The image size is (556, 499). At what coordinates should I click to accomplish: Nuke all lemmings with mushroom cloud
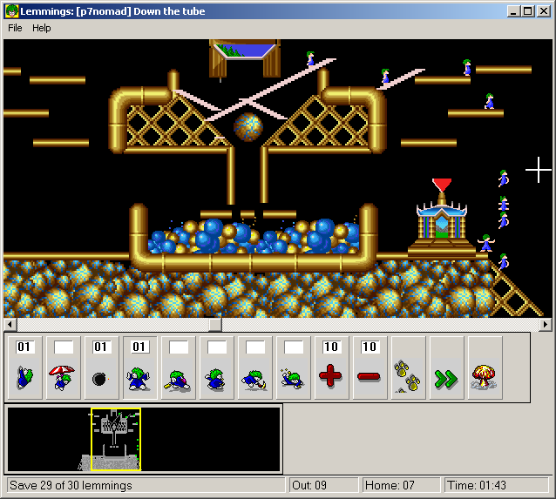click(485, 368)
